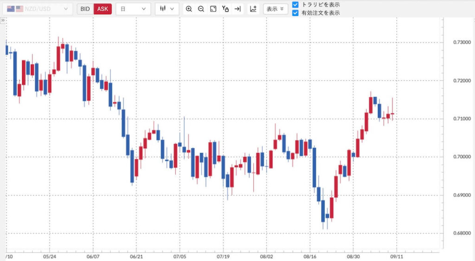Screen dimensions: 475x261
Task: Click the 07/19 date axis label
Action: pos(223,257)
